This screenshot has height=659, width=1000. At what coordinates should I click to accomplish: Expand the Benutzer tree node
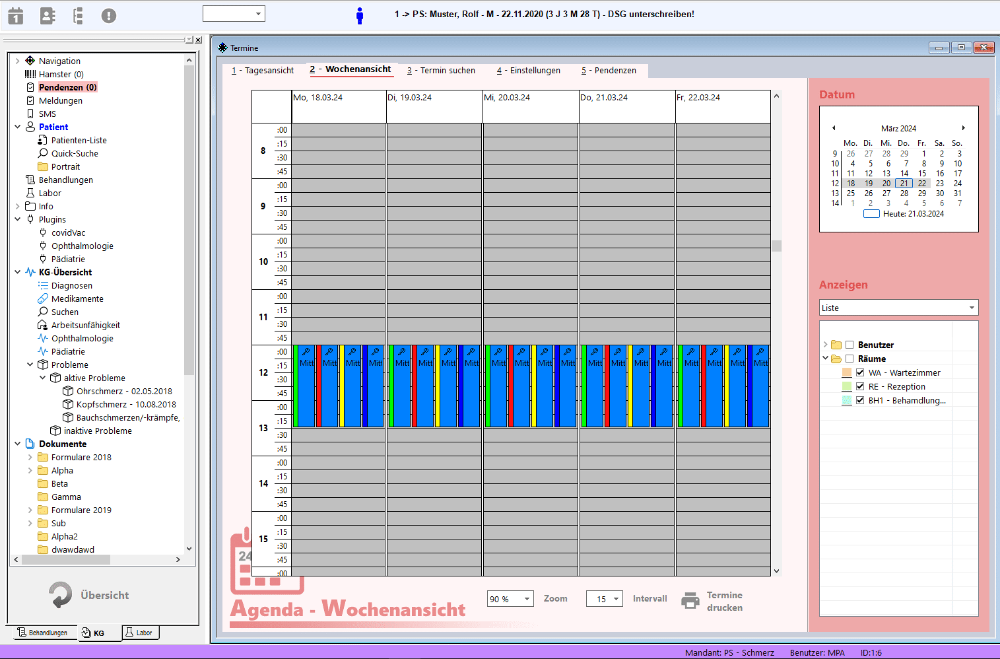825,345
